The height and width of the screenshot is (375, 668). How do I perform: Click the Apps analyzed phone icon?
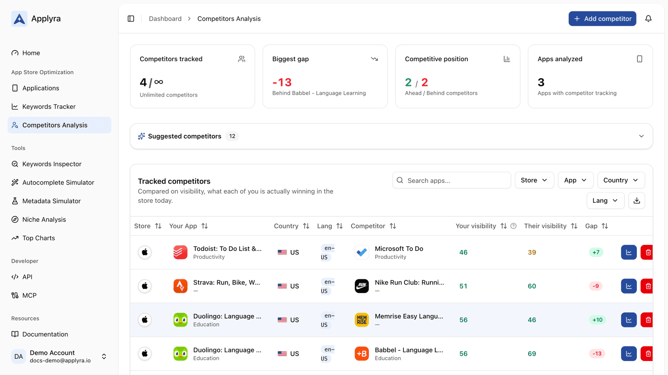(x=639, y=59)
